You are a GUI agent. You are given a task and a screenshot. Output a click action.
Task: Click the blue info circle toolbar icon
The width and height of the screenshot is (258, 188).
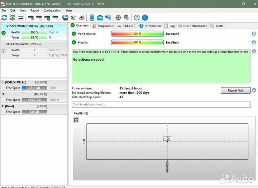pyautogui.click(x=145, y=18)
